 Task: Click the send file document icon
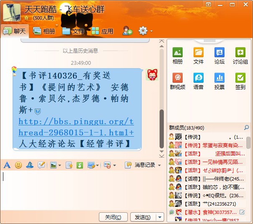[x=69, y=165]
